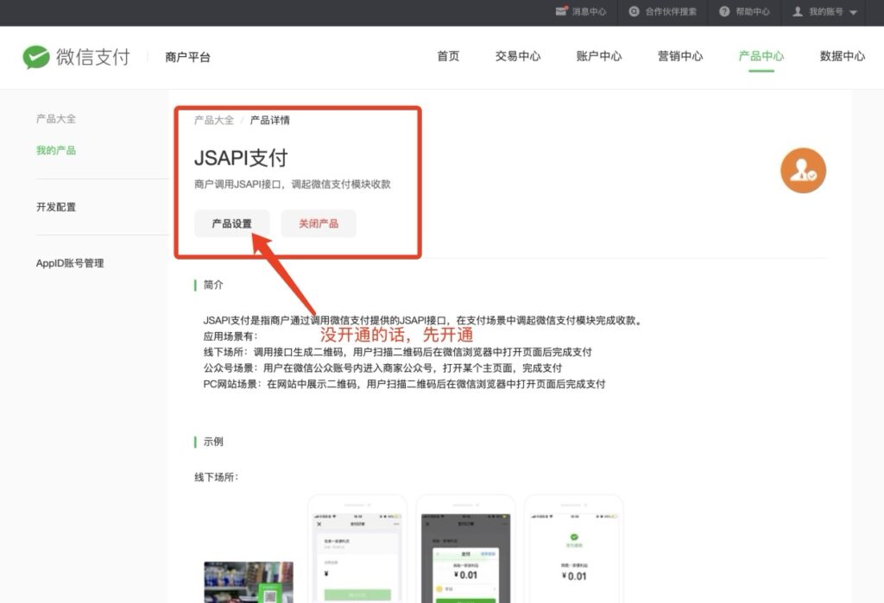Click the message center envelope icon
The width and height of the screenshot is (884, 603).
561,11
